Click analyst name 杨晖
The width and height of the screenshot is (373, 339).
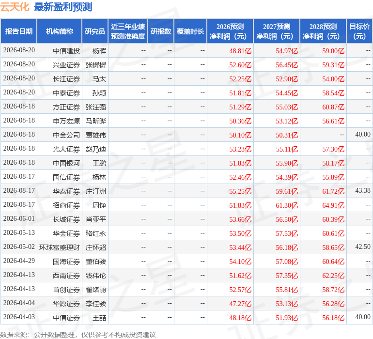(99, 51)
